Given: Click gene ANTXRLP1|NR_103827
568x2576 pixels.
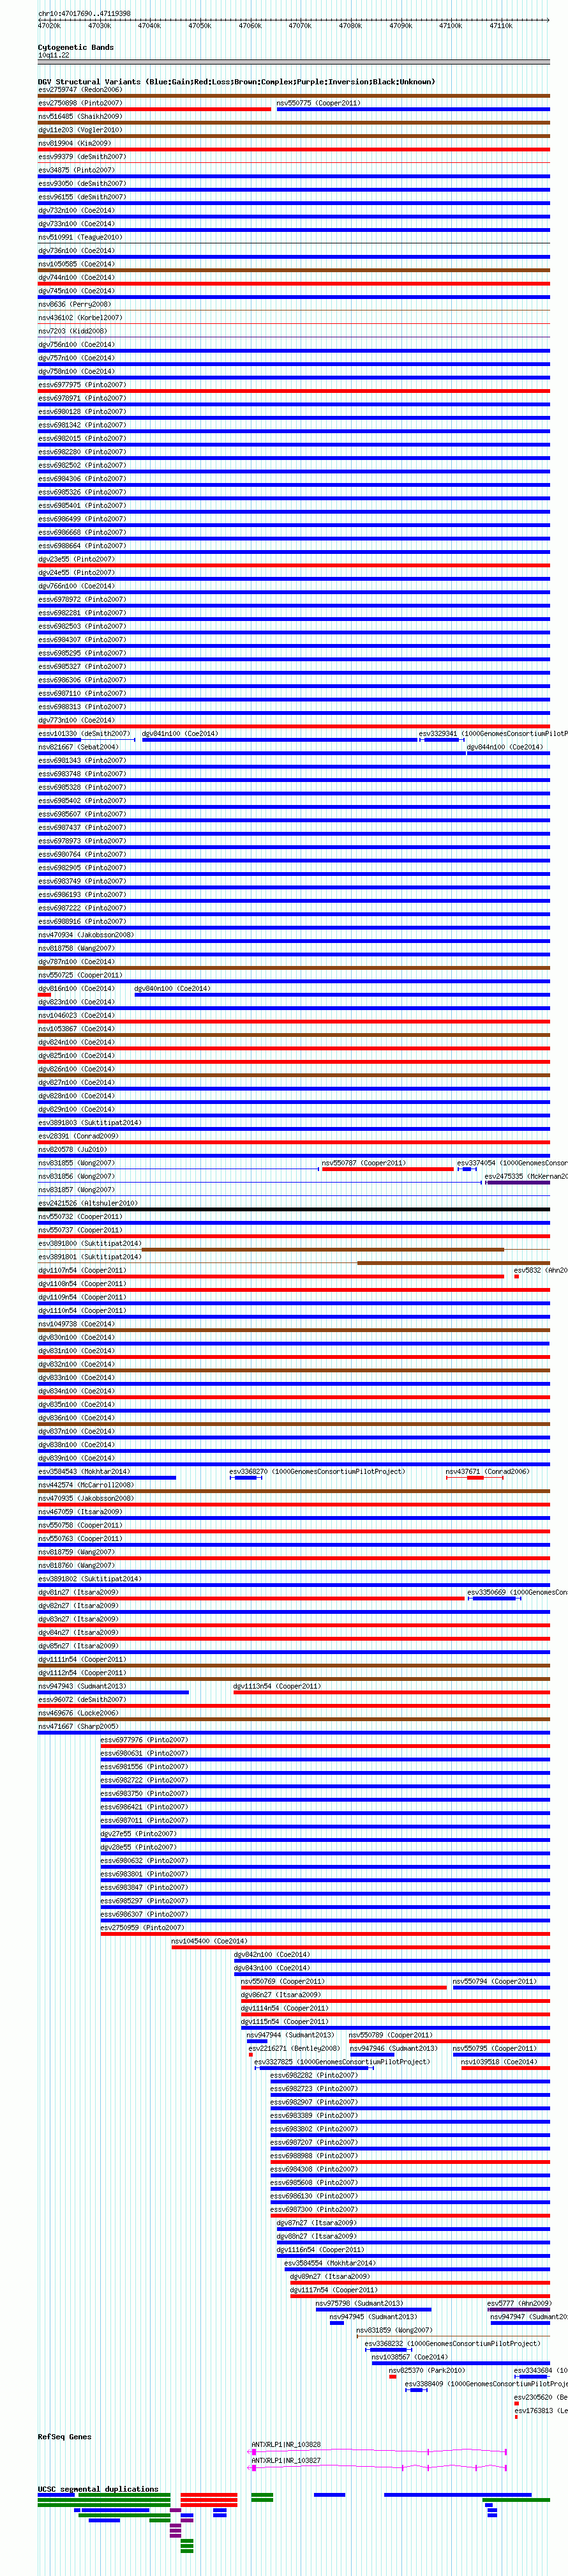Looking at the screenshot, I should pos(285,2460).
